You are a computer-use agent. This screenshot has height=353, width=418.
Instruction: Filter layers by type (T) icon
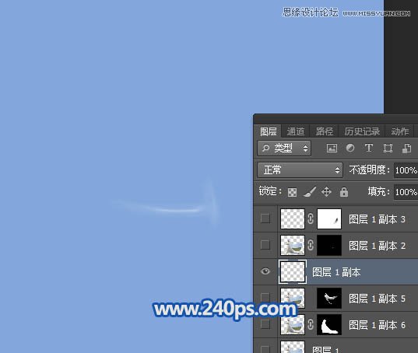pos(369,148)
